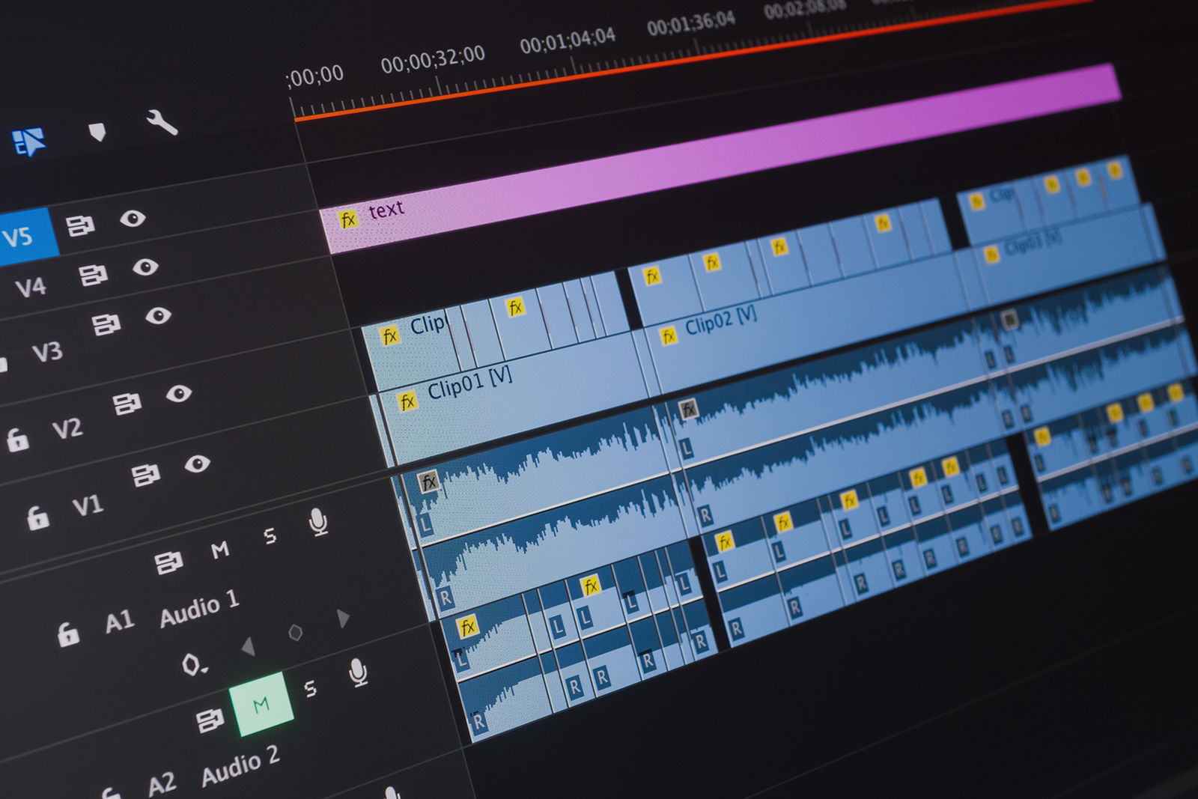Go to next keyframe on Audio 1
Viewport: 1198px width, 799px height.
(x=343, y=618)
